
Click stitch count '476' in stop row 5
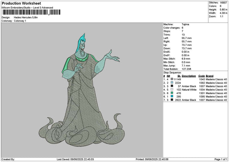(179, 93)
